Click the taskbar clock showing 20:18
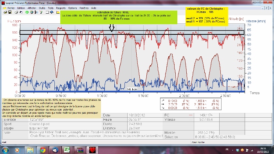This screenshot has height=154, width=274. tap(263, 150)
